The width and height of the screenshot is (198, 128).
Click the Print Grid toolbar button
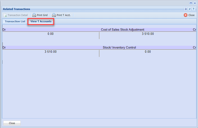pos(40,15)
